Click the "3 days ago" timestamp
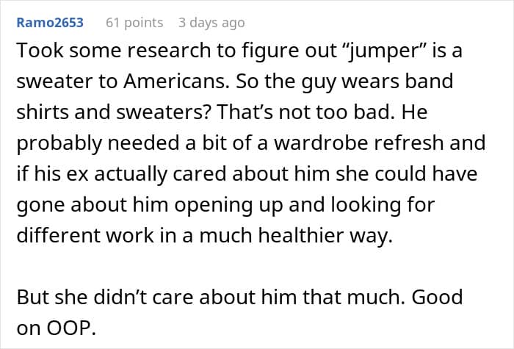 [x=211, y=23]
